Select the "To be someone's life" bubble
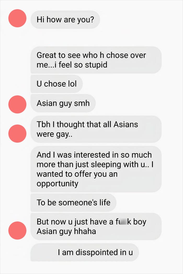 [x=73, y=203]
